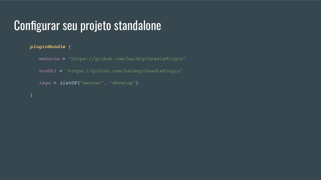Click the 'website' property name
This screenshot has height=180, width=321.
point(49,59)
